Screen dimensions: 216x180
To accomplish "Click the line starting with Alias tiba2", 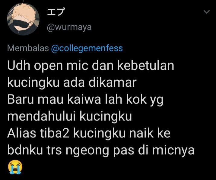I will [89, 133].
